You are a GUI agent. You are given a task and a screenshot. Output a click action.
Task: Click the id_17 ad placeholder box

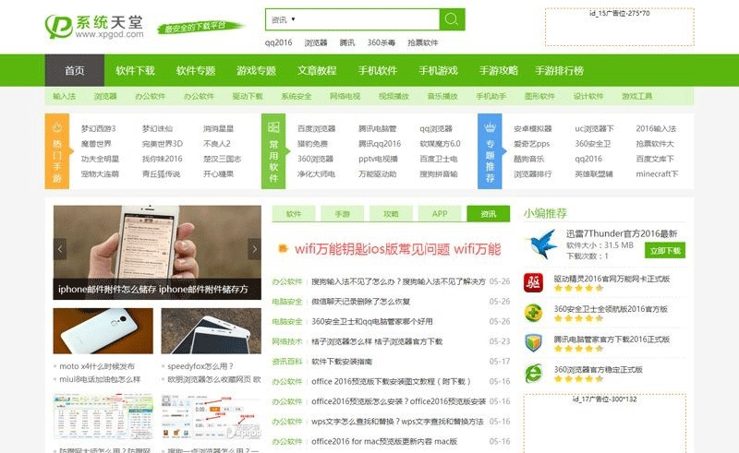[x=605, y=423]
